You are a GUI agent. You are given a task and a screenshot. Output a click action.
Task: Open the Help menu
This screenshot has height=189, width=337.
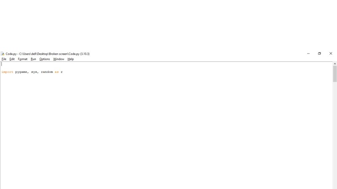click(x=70, y=59)
